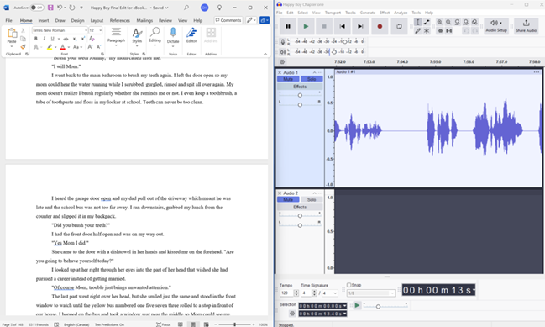Click the red Record button

[380, 26]
